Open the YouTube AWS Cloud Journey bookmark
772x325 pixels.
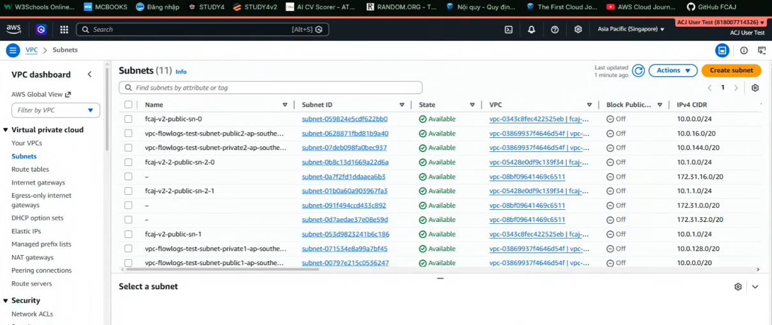pyautogui.click(x=641, y=7)
